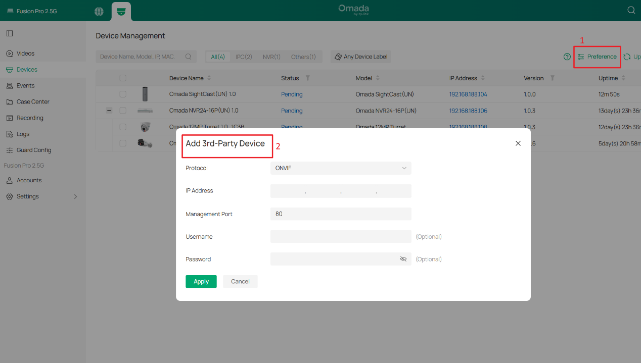This screenshot has height=363, width=641.
Task: Collapse the sidebar panel icon
Action: pyautogui.click(x=10, y=33)
